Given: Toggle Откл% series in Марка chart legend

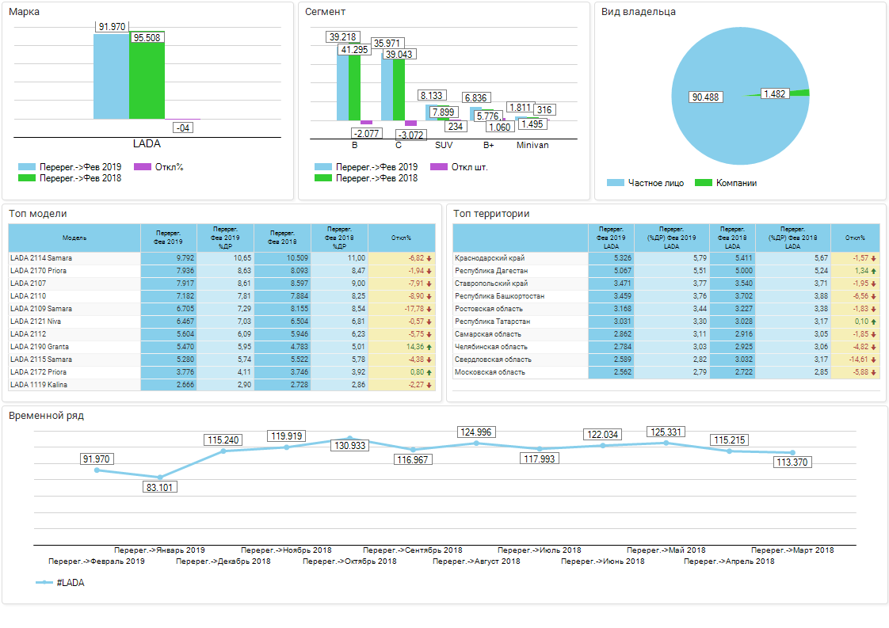Looking at the screenshot, I should (x=143, y=167).
